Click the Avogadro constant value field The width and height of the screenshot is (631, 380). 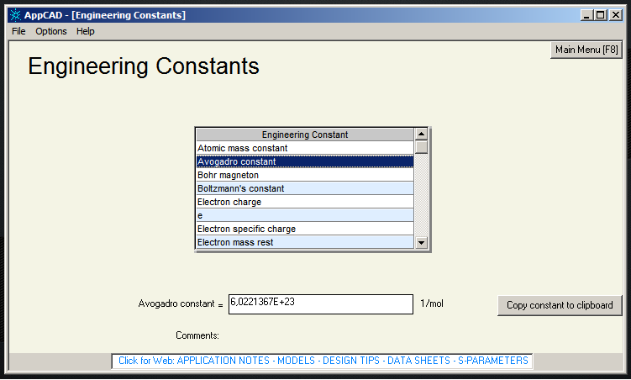(x=320, y=303)
